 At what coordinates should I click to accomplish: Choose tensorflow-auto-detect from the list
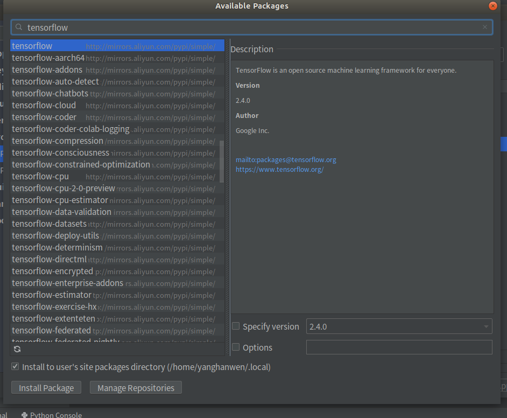117,81
